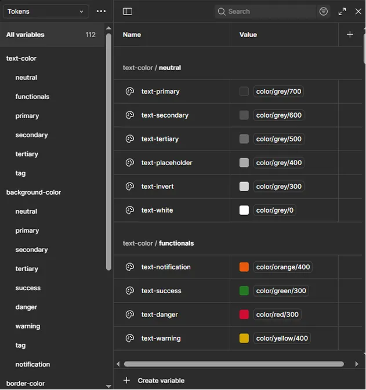Select All variables in the sidebar

coord(26,35)
